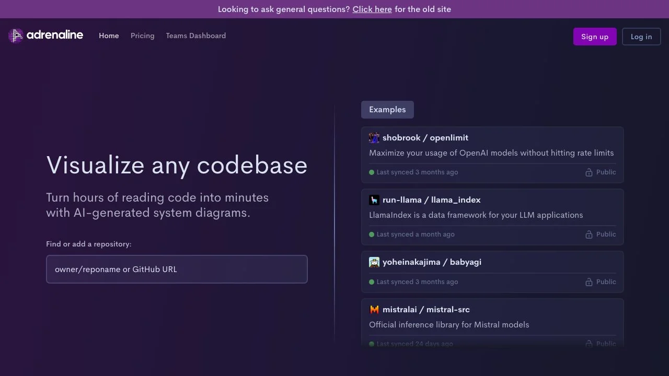This screenshot has width=669, height=376.
Task: Click the "Visualize any codebase" heading
Action: [x=177, y=165]
